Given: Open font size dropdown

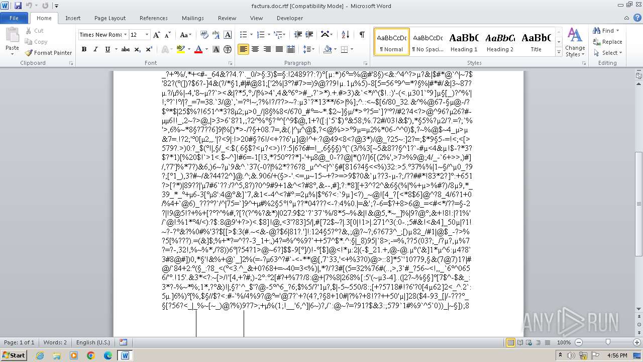Looking at the screenshot, I should pyautogui.click(x=147, y=35).
